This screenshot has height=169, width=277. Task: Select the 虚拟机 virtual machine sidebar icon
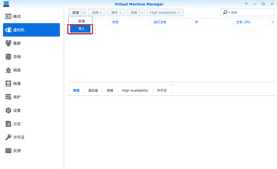8,30
